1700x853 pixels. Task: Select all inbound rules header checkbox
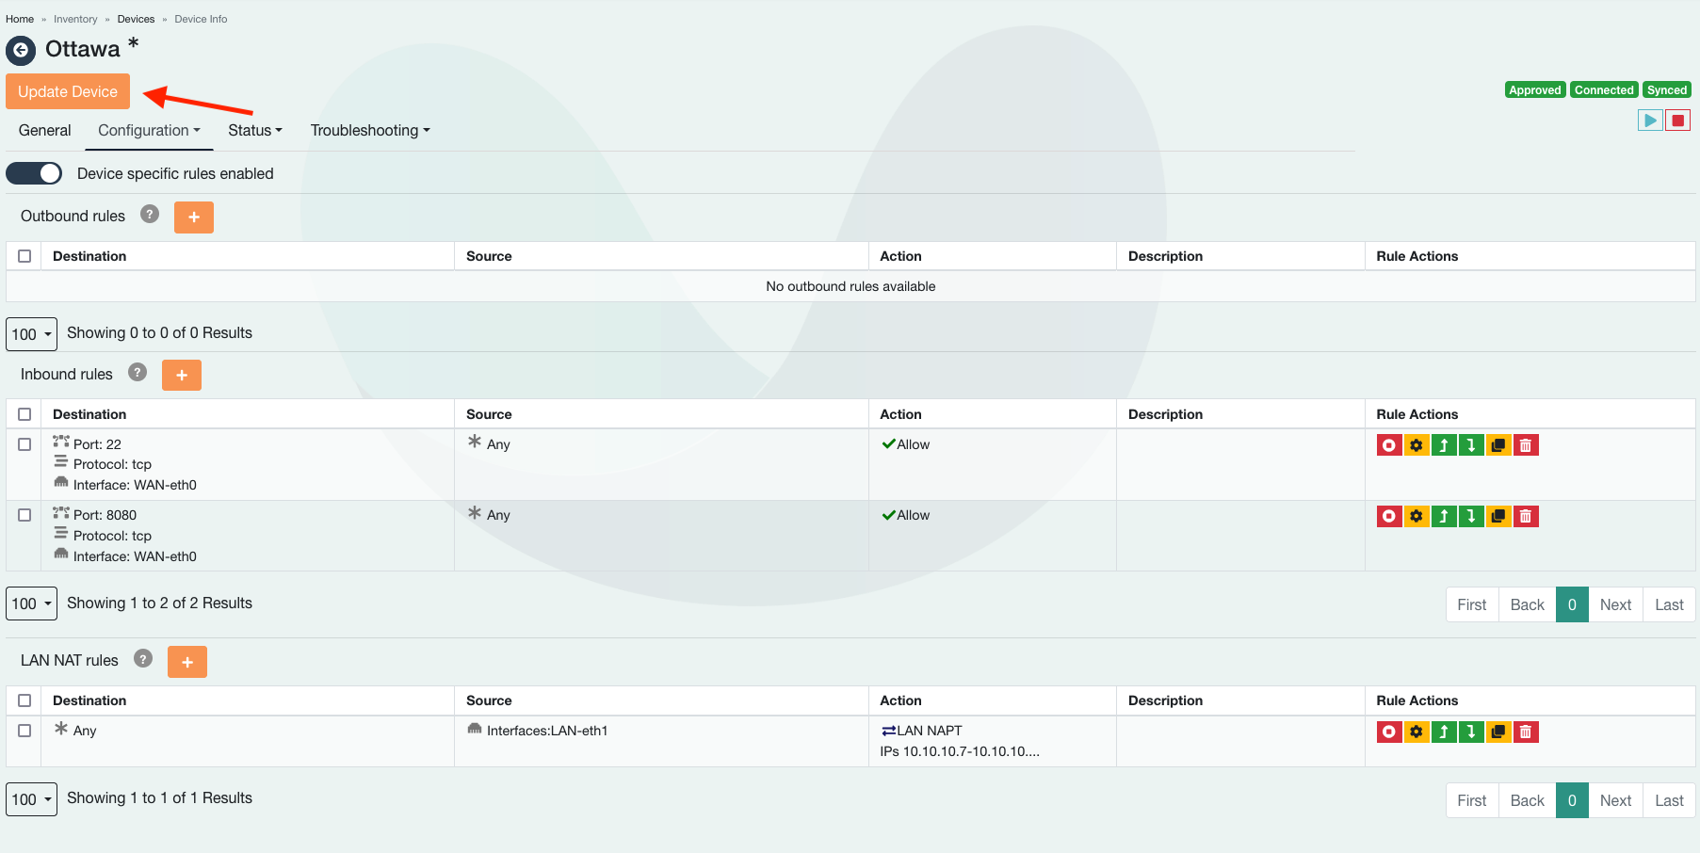[24, 414]
